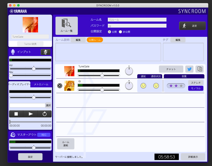Choose an audio file with 選択 button
This screenshot has height=166, width=212.
click(x=48, y=105)
